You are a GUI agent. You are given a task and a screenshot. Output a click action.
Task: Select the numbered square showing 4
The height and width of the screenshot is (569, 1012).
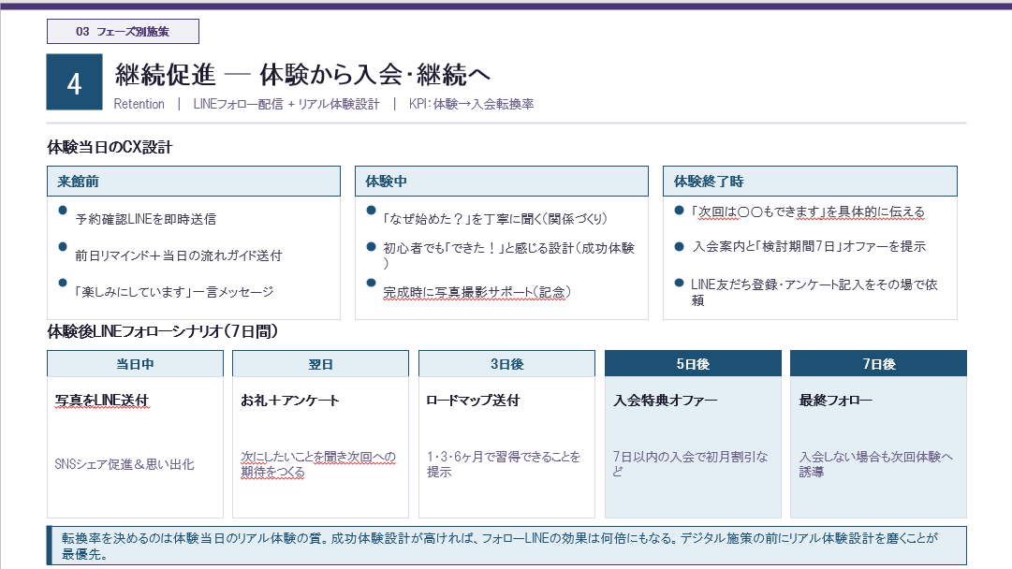[74, 81]
